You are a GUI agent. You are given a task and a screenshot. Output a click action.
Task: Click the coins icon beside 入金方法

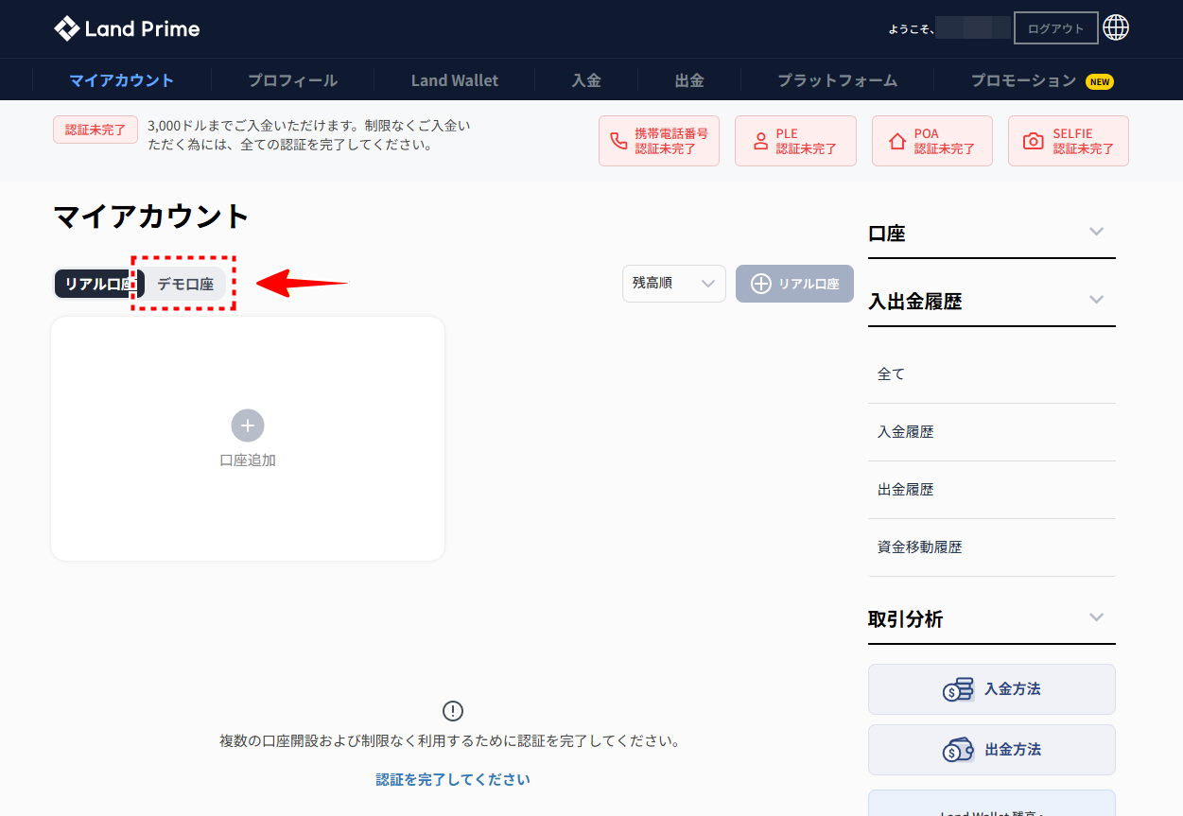point(958,689)
